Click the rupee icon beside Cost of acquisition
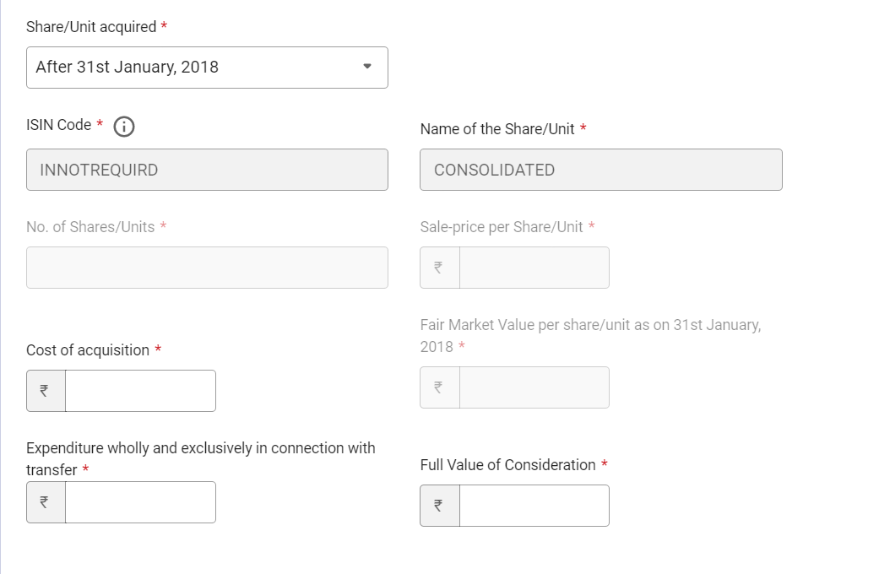The width and height of the screenshot is (879, 574). click(x=45, y=391)
